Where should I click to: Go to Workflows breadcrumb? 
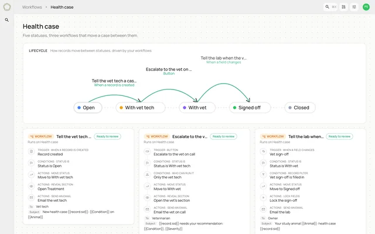32,7
